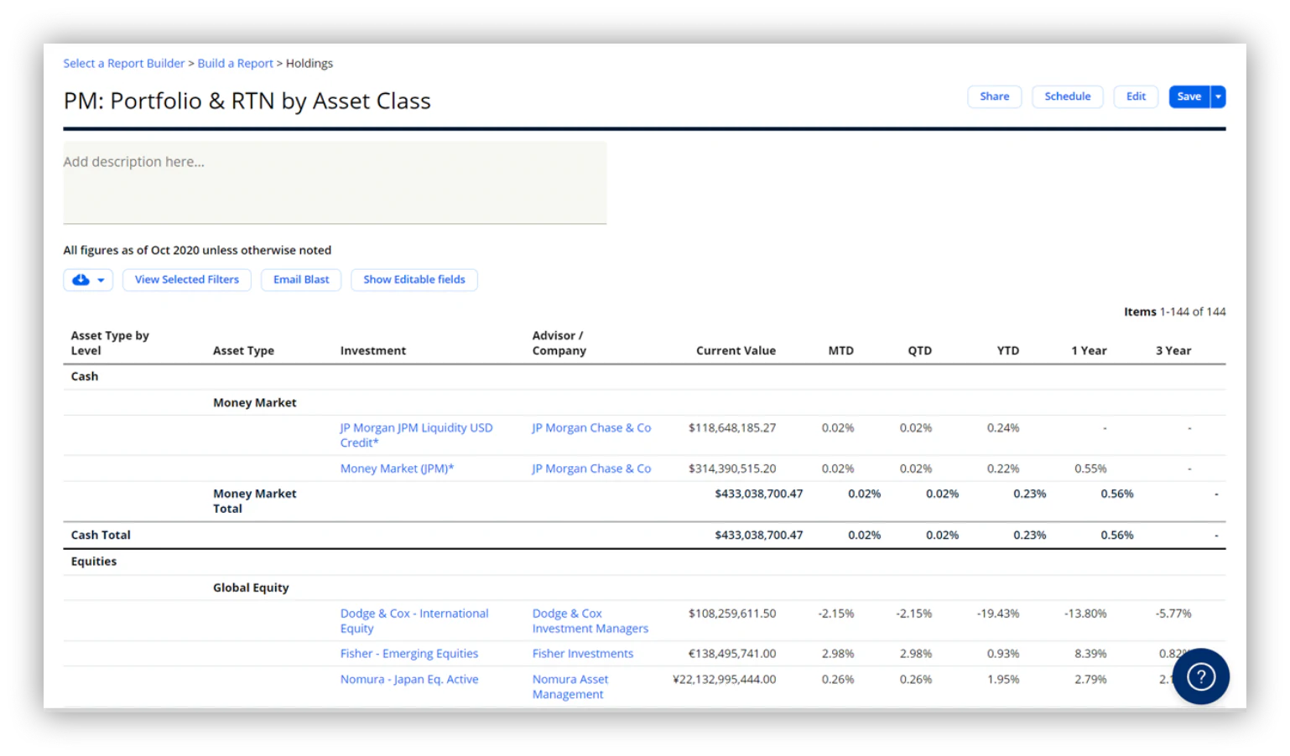This screenshot has height=756, width=1290.
Task: Navigate to Build a Report breadcrumb
Action: coord(236,64)
